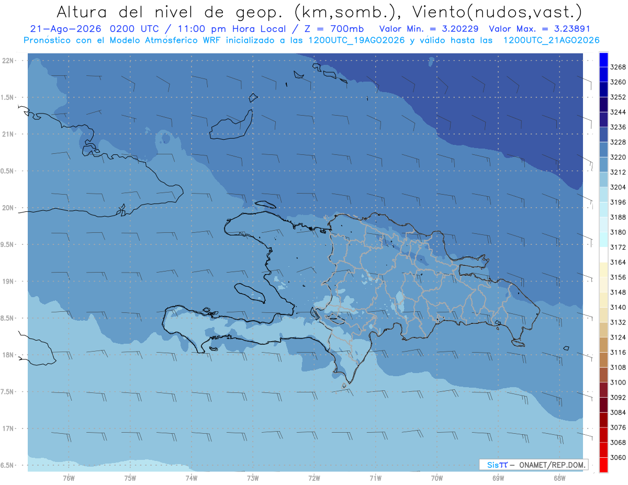This screenshot has width=628, height=485.
Task: Click the 3204 legend value
Action: tap(618, 187)
